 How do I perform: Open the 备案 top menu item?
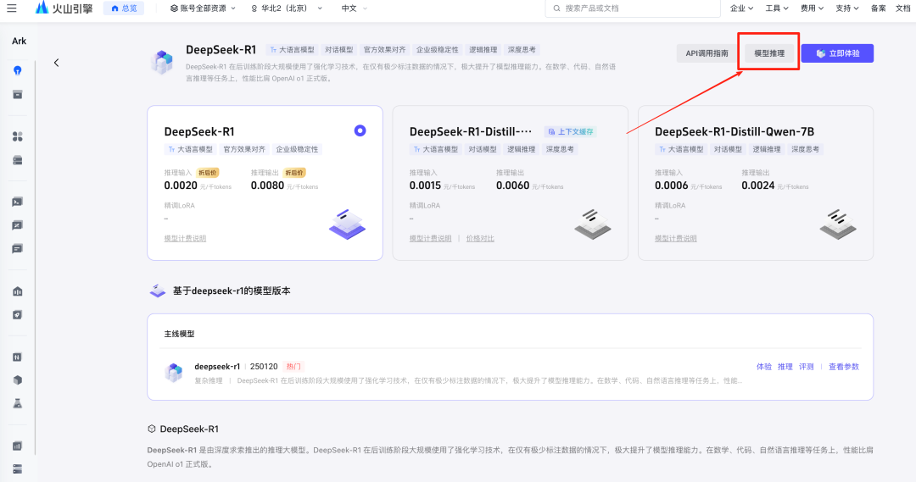[x=878, y=8]
